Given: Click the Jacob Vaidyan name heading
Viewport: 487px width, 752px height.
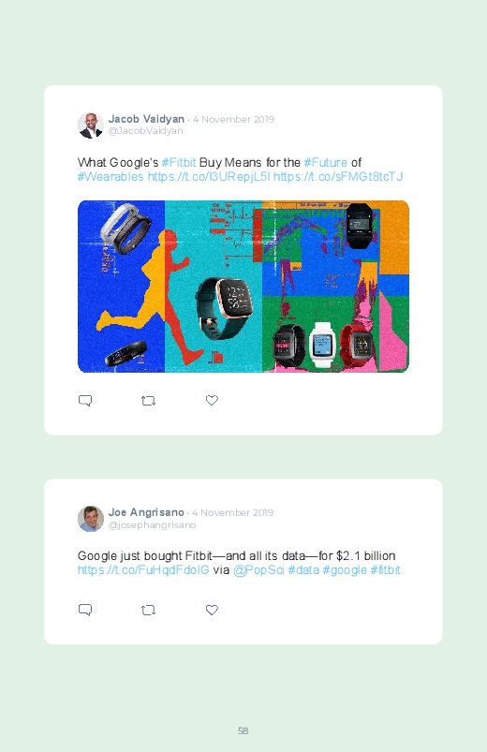Looking at the screenshot, I should (x=146, y=119).
